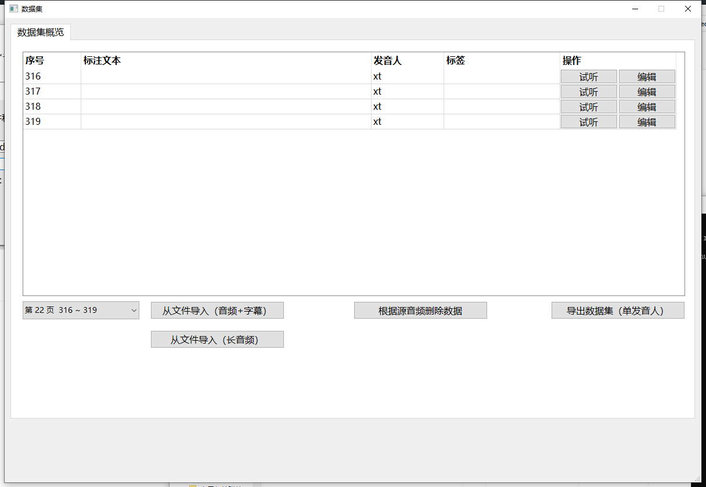
Task: Click 编辑 for row 319
Action: pos(647,122)
